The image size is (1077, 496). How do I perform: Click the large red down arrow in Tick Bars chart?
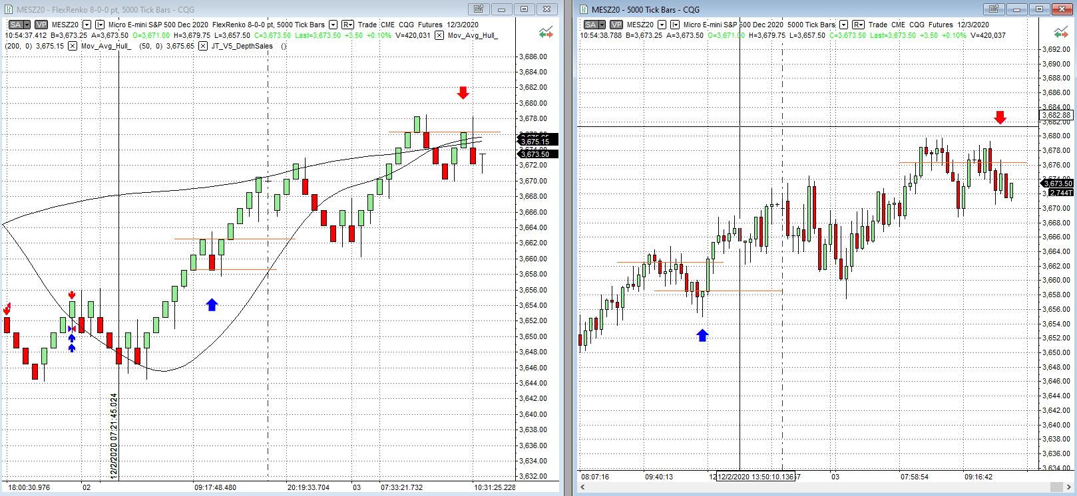1000,117
